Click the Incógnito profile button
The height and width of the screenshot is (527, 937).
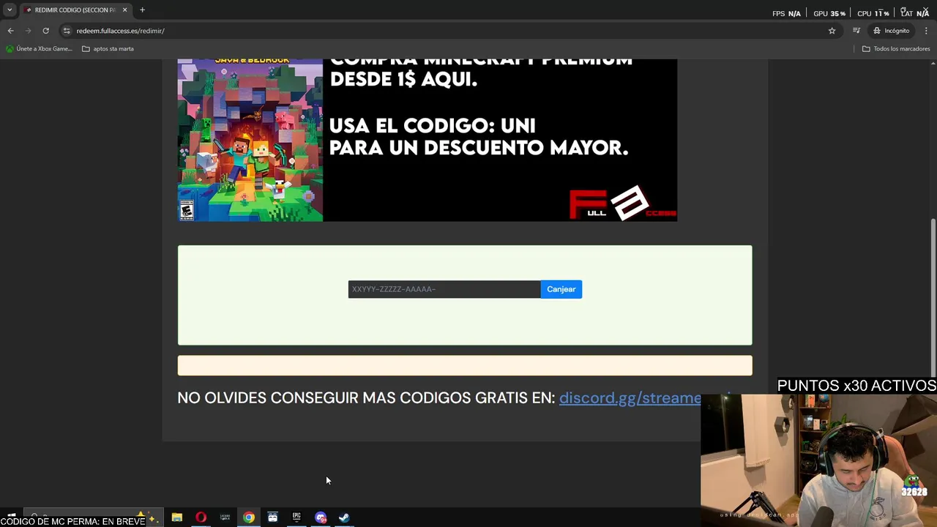(x=892, y=31)
